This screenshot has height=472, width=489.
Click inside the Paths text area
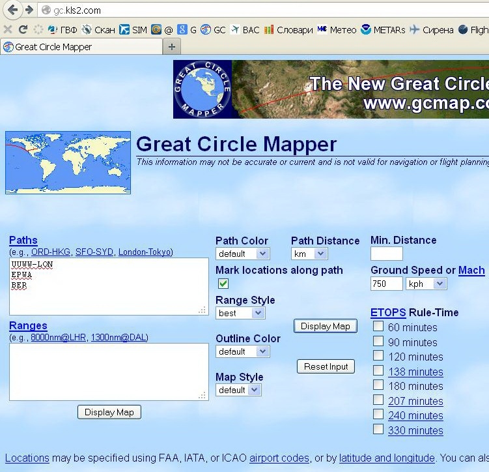(x=109, y=286)
